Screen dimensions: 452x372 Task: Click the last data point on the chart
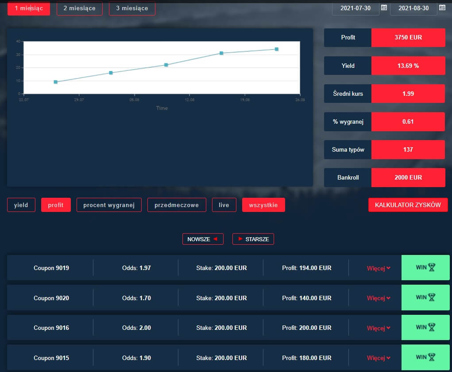276,49
